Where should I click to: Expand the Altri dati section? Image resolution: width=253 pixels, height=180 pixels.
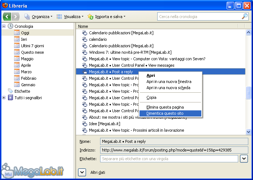(x=82, y=172)
